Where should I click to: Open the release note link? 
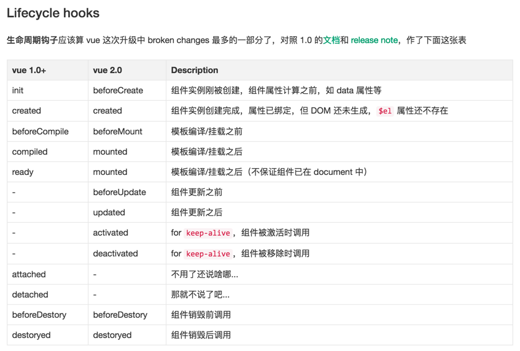[374, 40]
